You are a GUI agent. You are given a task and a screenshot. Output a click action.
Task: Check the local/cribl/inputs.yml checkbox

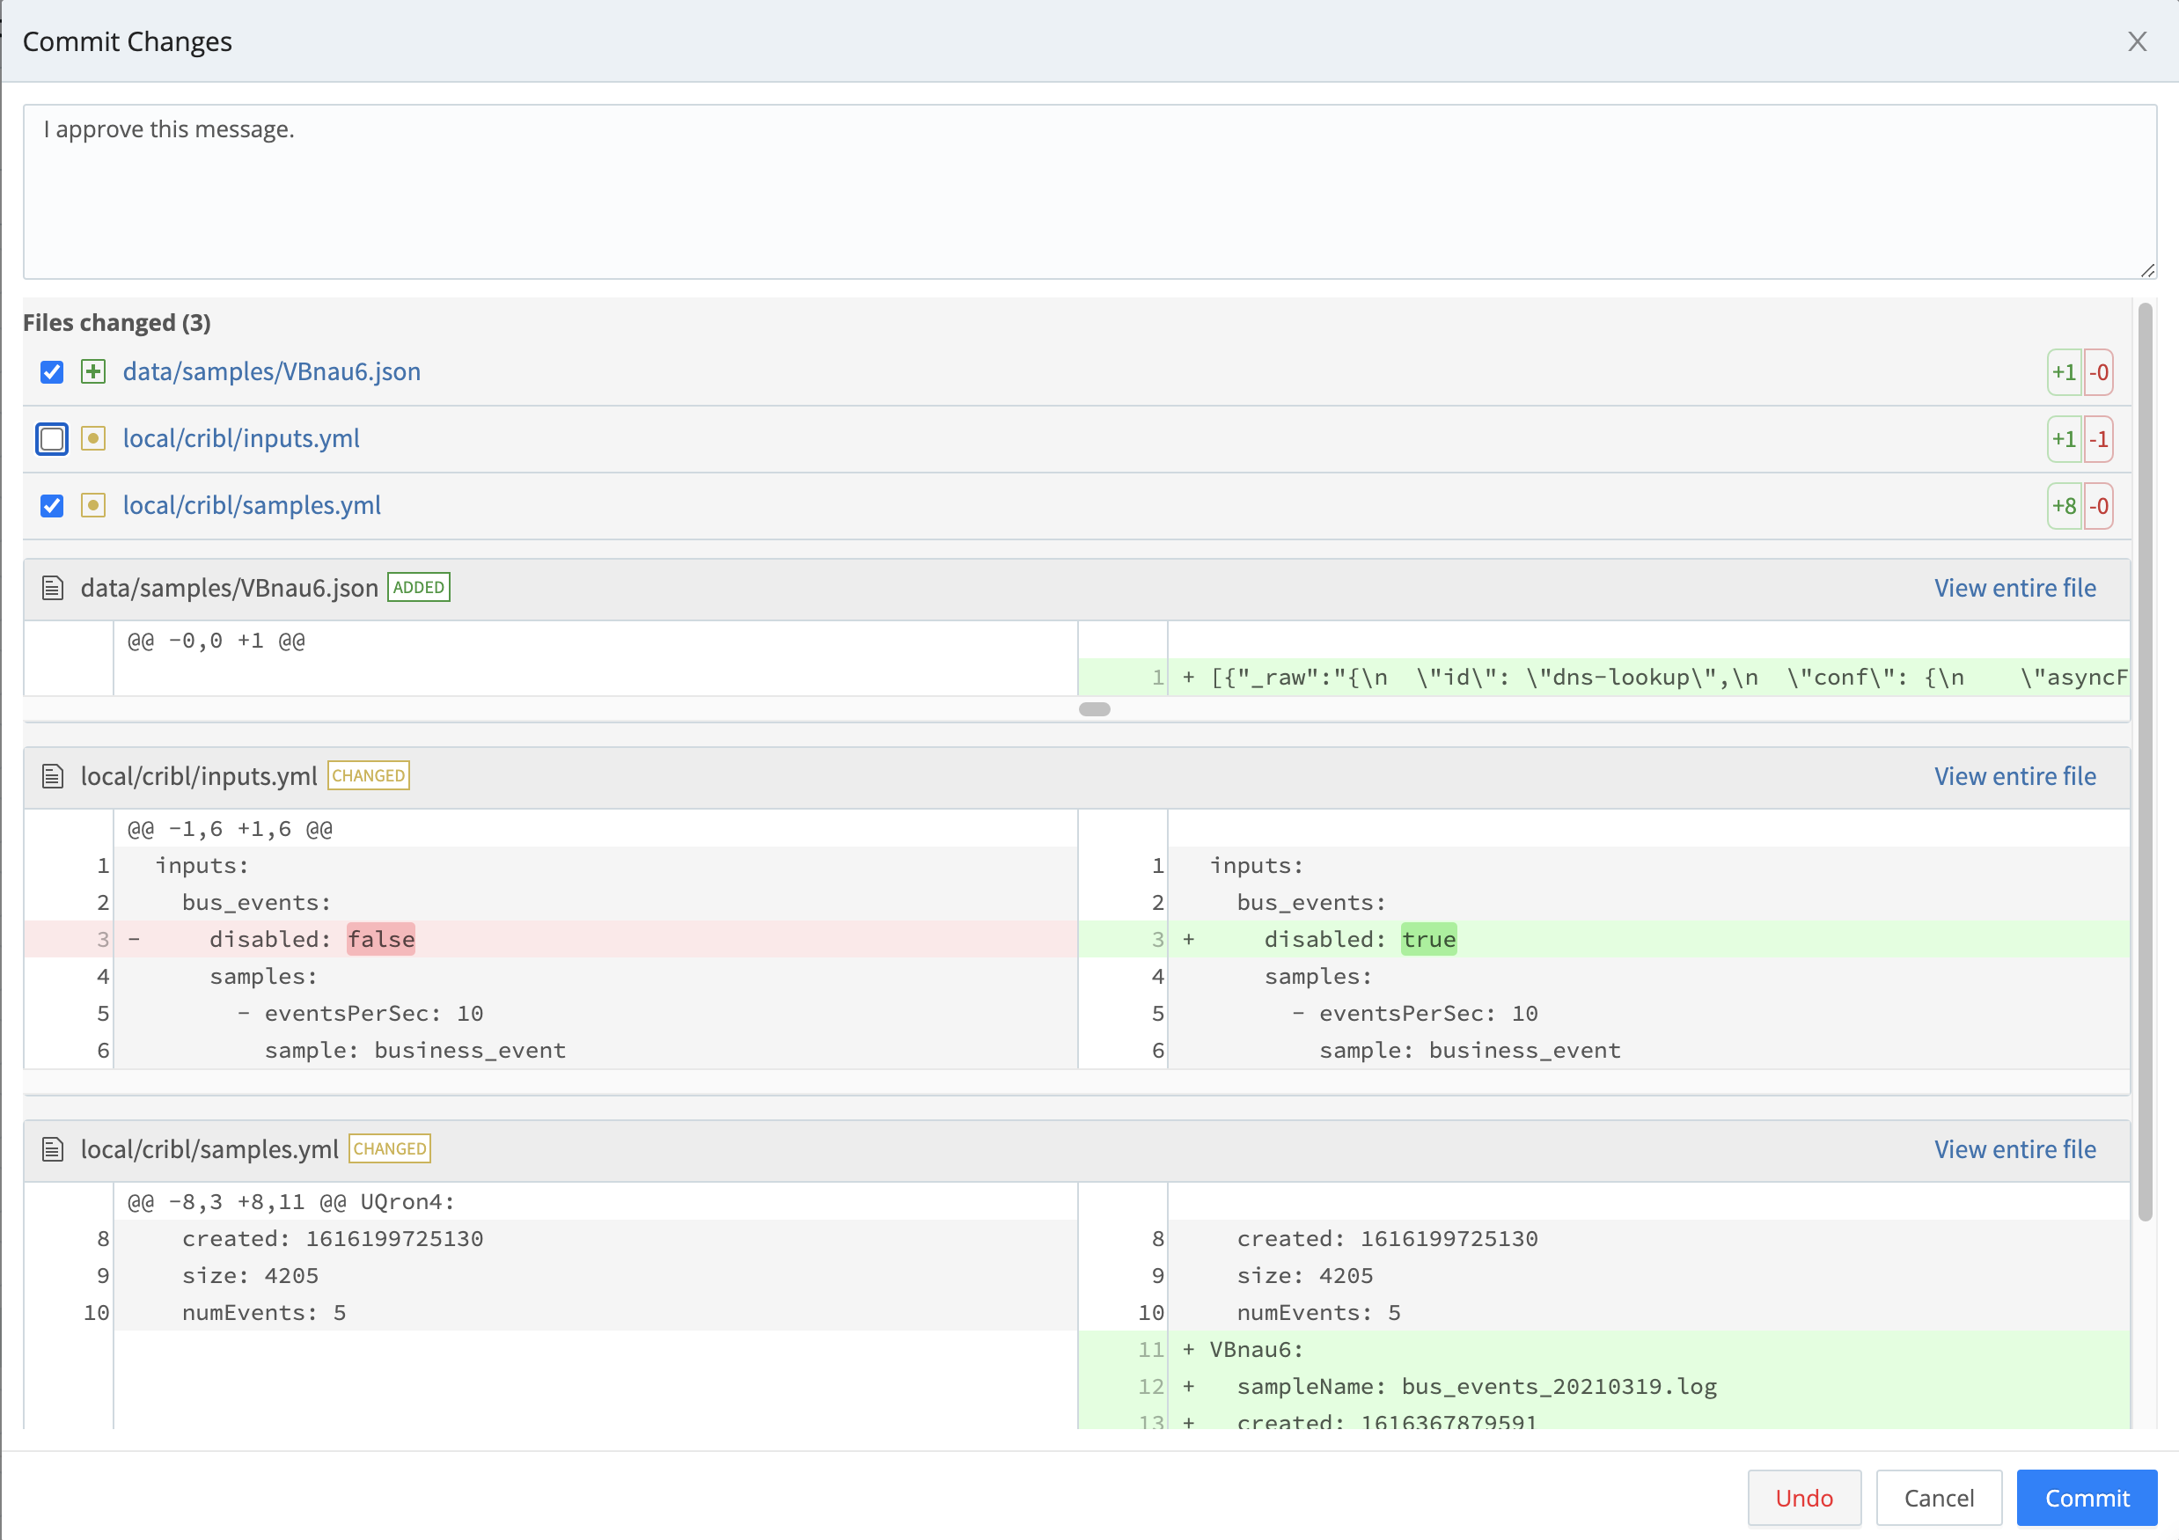click(x=52, y=439)
